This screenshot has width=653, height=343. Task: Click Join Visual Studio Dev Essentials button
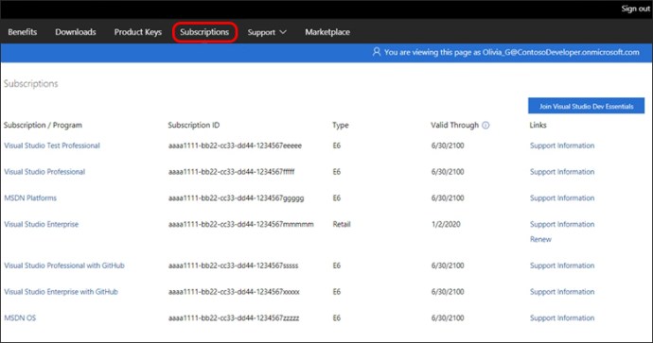(587, 106)
